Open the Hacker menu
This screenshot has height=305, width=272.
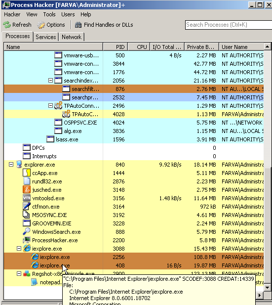click(x=12, y=14)
